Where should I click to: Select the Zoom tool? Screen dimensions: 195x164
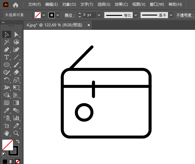[x=16, y=133]
